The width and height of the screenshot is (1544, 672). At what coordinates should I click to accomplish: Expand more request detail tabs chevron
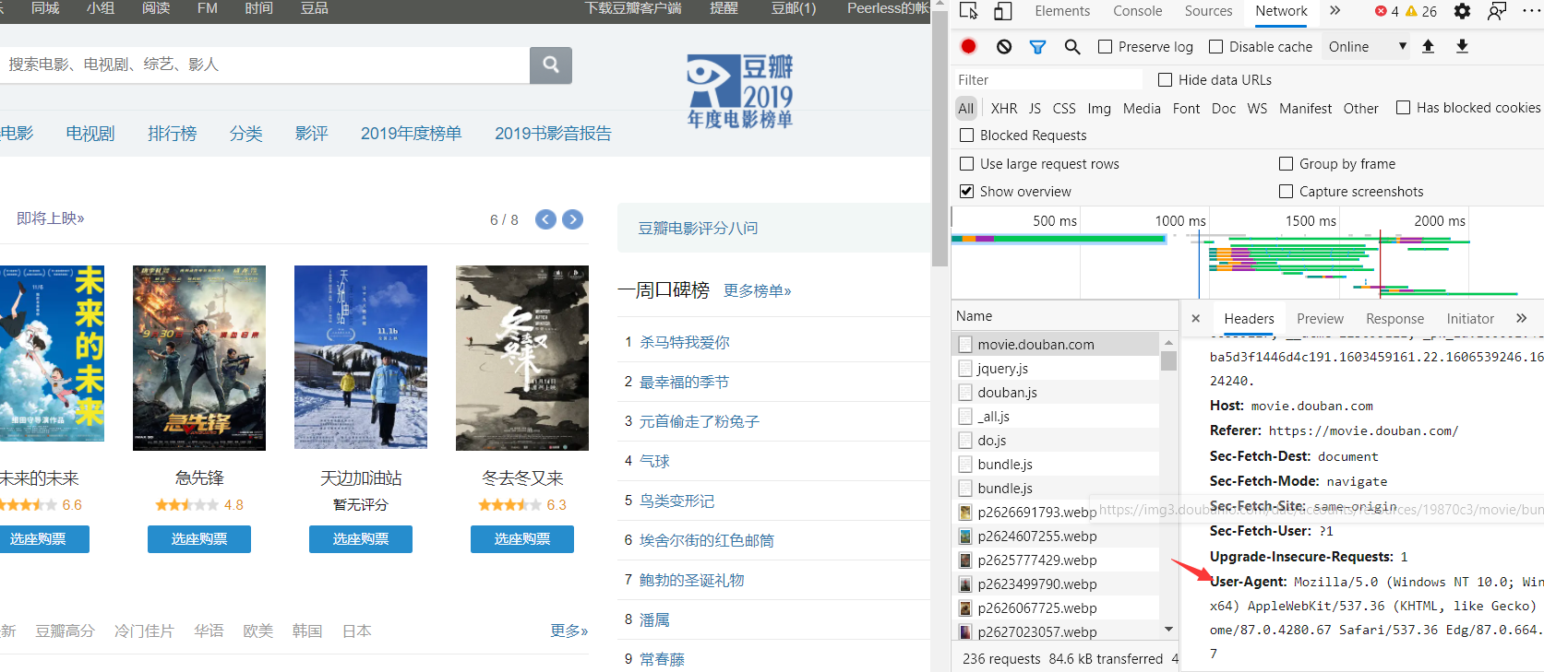(x=1521, y=318)
